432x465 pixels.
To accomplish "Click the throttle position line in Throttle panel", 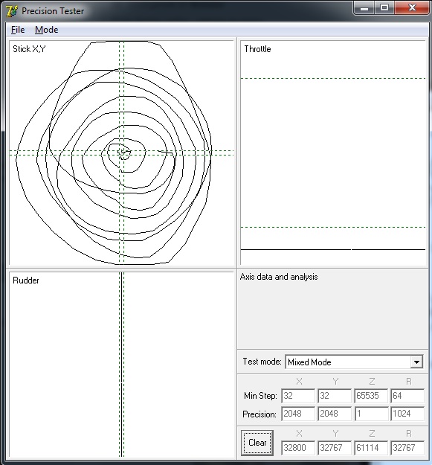I will (333, 250).
